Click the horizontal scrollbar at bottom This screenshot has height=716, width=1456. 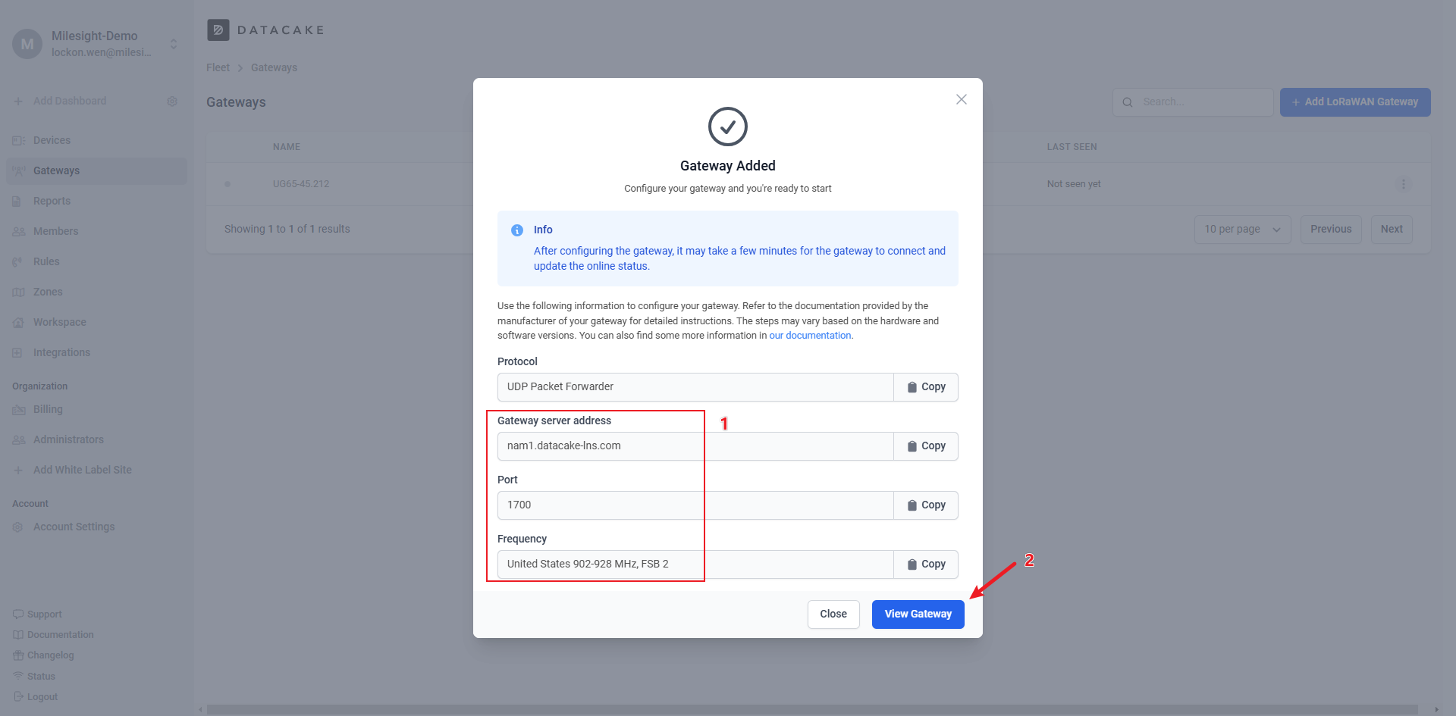812,710
